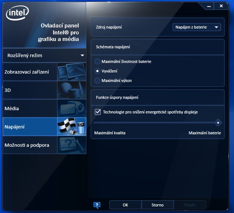
Task: Click the Schémata napájení heading
Action: tap(113, 47)
